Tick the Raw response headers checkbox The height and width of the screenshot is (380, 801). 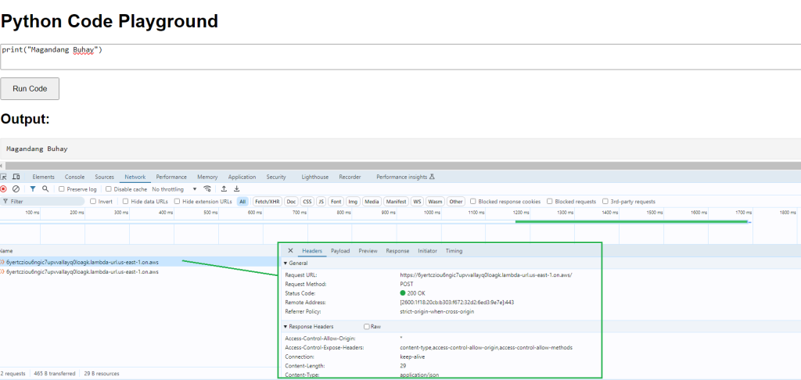pyautogui.click(x=367, y=326)
